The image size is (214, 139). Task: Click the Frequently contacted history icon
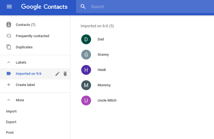[x=9, y=36]
